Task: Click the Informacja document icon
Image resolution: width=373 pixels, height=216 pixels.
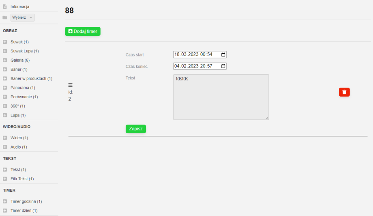Action: pyautogui.click(x=5, y=6)
